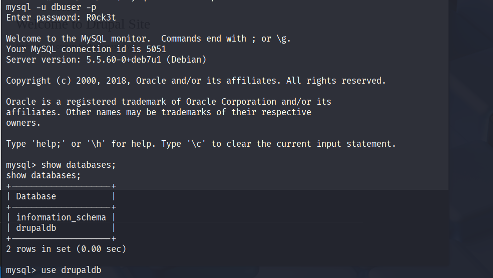Click the 'Database' column header
493x278 pixels.
[x=36, y=196]
